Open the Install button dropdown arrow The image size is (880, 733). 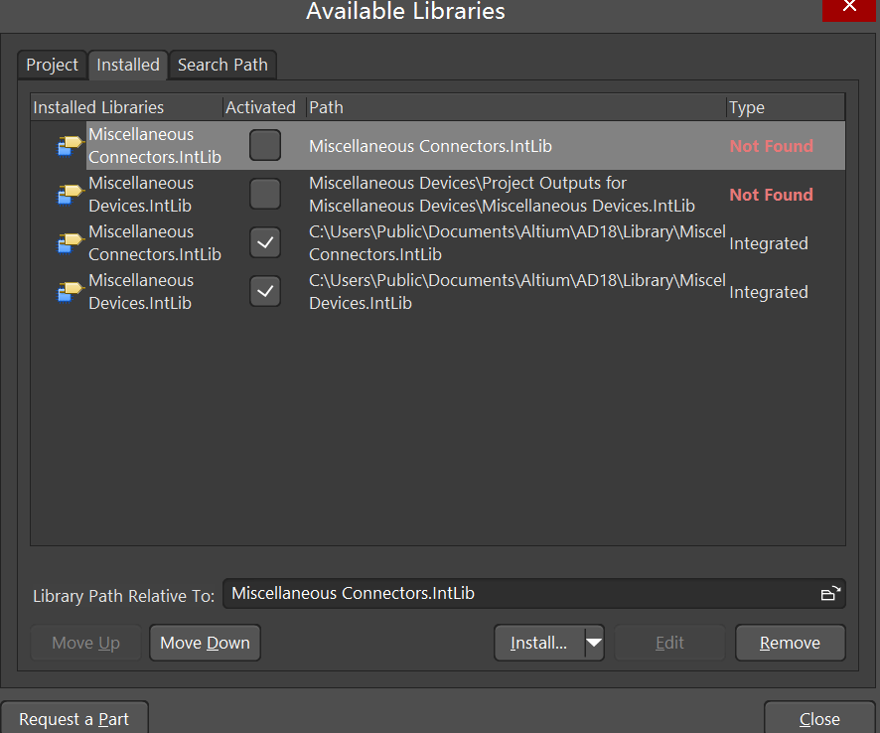click(x=594, y=643)
